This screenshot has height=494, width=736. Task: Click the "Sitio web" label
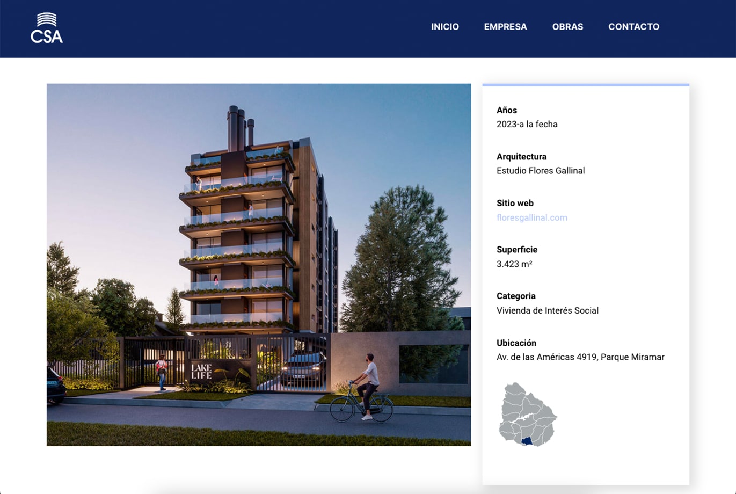click(x=515, y=203)
